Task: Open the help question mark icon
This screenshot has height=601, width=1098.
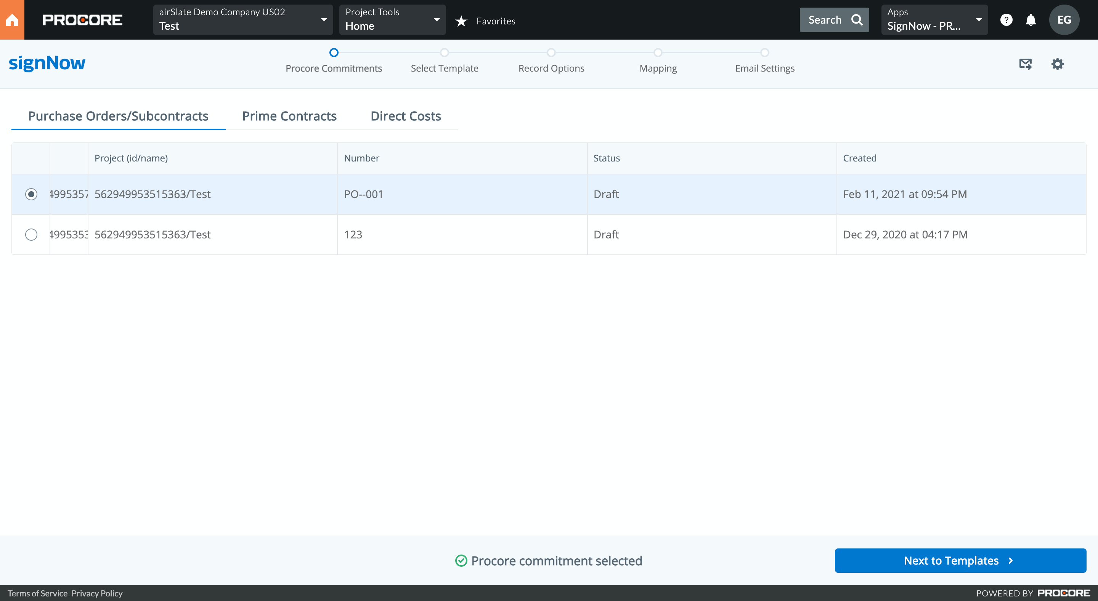Action: click(x=1006, y=19)
